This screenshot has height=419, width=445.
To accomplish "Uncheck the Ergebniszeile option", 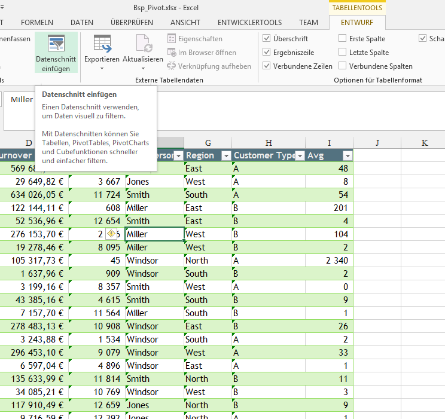I will click(267, 53).
